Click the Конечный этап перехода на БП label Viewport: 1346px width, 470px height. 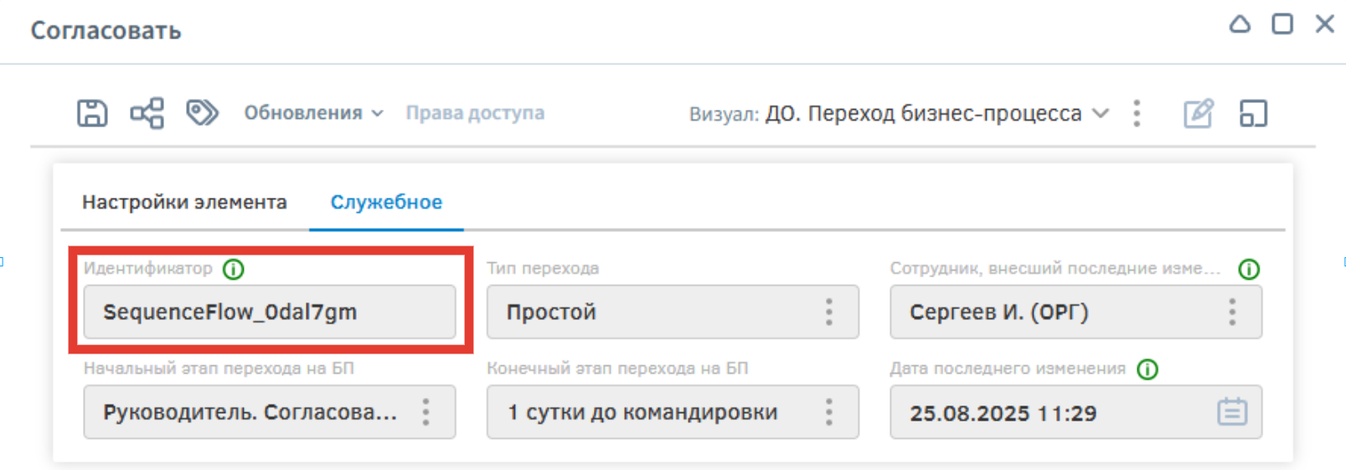tap(617, 369)
